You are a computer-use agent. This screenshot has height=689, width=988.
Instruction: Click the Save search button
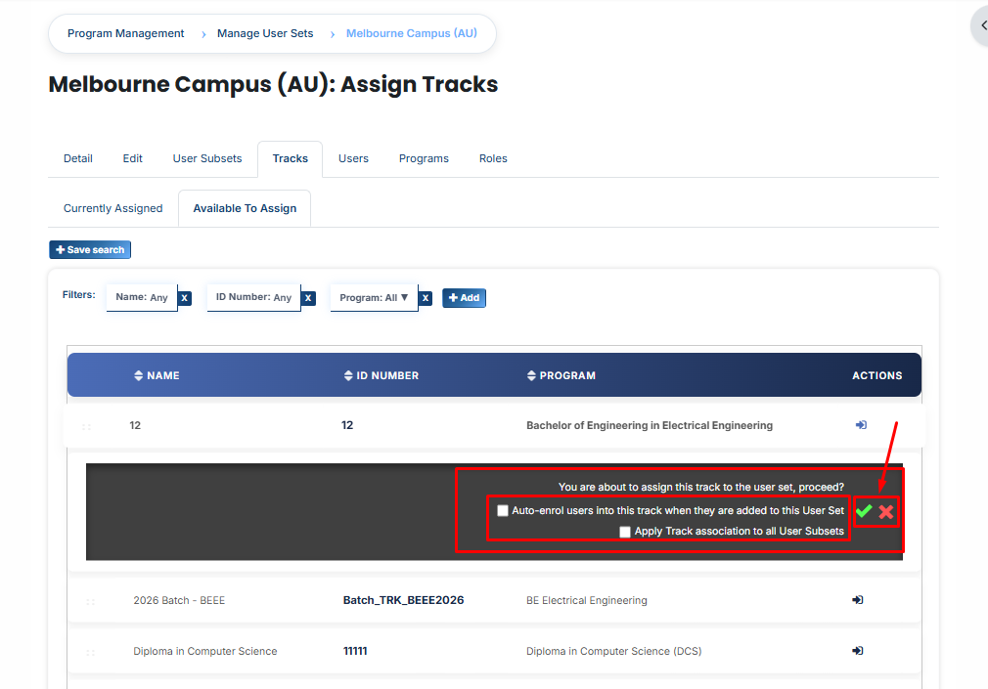click(x=90, y=250)
